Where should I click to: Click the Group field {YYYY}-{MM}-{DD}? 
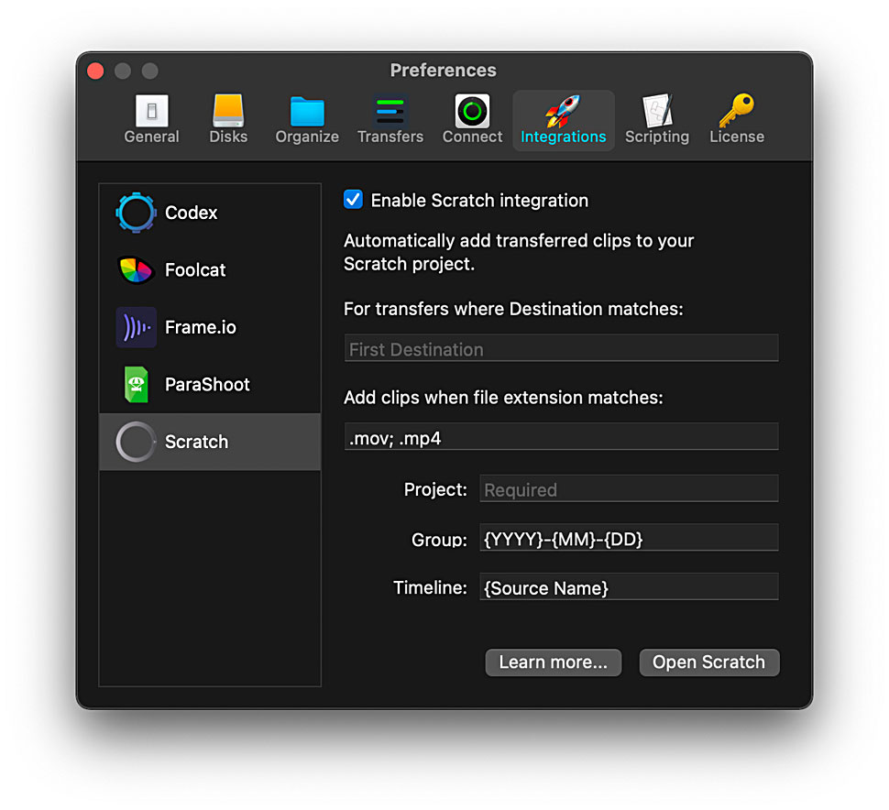[629, 538]
